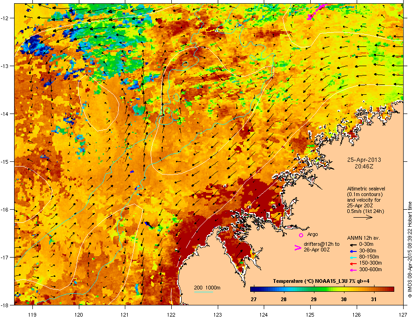Click the '200 1000m' bathymetry label
413x319 pixels.
(x=207, y=288)
